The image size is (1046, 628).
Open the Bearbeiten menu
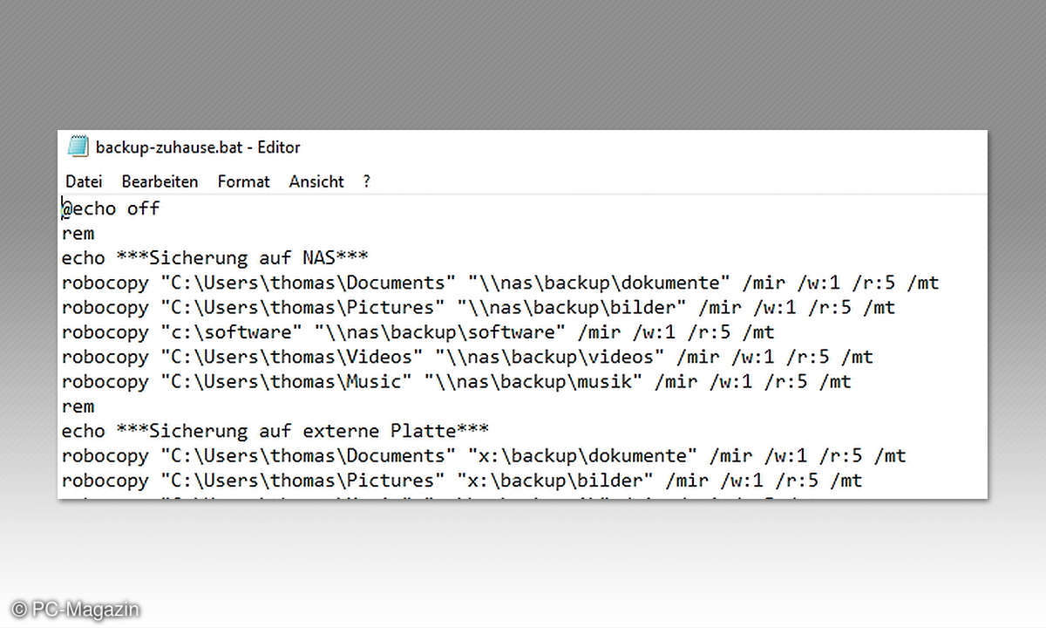(x=160, y=181)
